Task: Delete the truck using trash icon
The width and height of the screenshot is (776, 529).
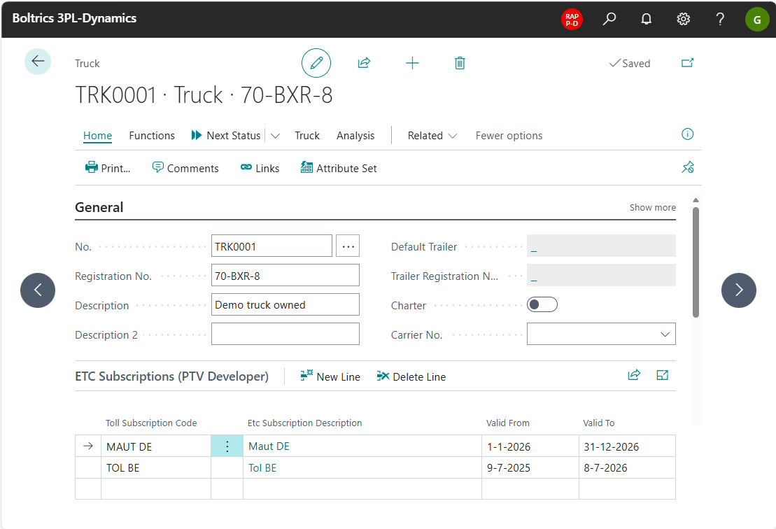Action: pyautogui.click(x=460, y=63)
